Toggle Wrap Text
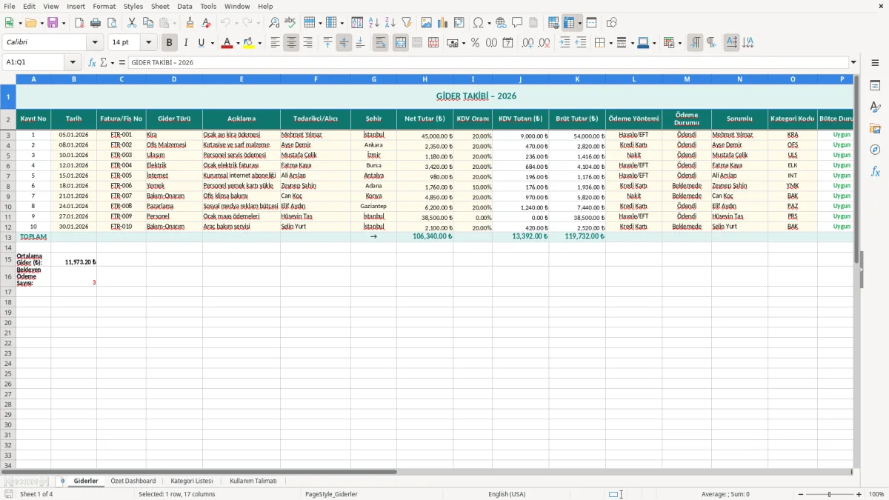The width and height of the screenshot is (889, 500). click(380, 43)
